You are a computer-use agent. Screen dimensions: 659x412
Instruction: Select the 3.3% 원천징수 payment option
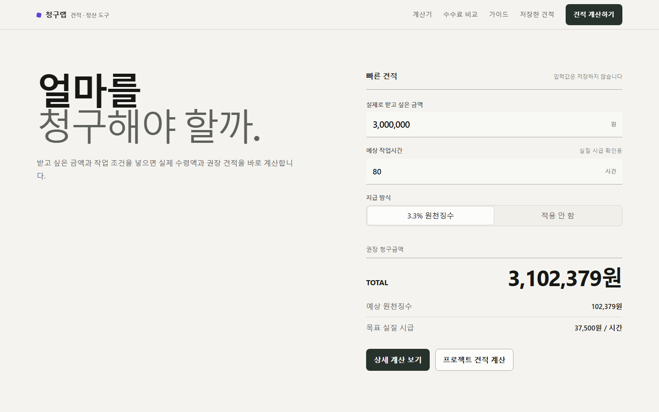[430, 216]
